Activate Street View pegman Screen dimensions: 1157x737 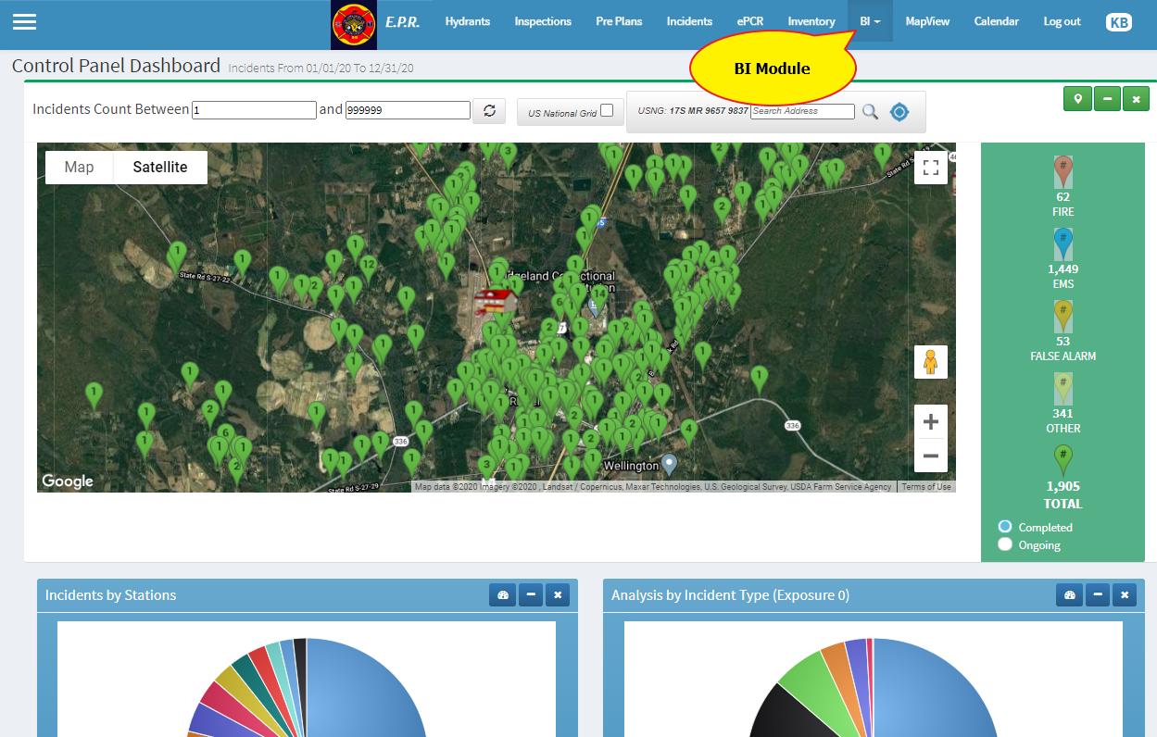pos(931,362)
